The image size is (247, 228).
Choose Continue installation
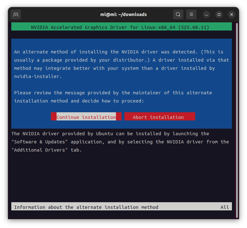(x=86, y=117)
